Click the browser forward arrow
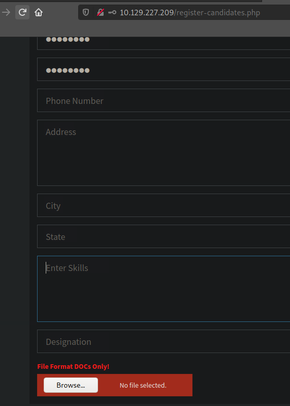The image size is (290, 406). pyautogui.click(x=6, y=12)
